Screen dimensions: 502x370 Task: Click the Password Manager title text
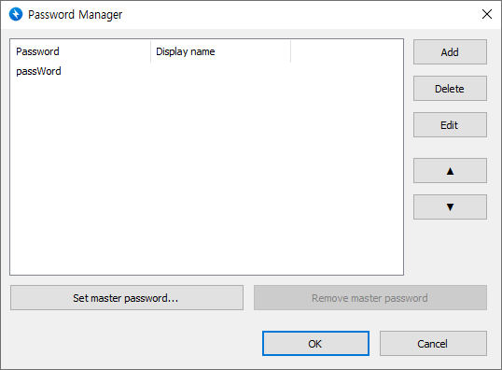tap(76, 14)
